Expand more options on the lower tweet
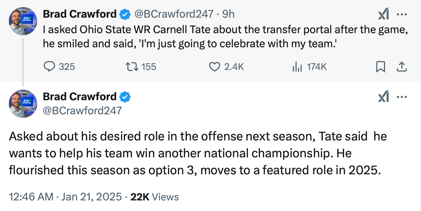This screenshot has width=421, height=211. tap(402, 96)
